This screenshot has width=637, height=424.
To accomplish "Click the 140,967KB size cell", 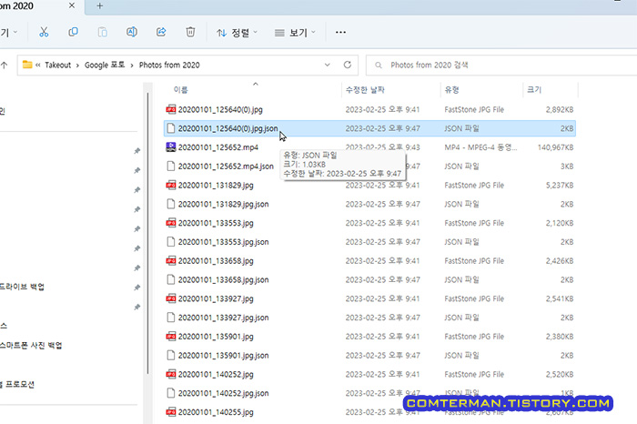I will (x=555, y=147).
